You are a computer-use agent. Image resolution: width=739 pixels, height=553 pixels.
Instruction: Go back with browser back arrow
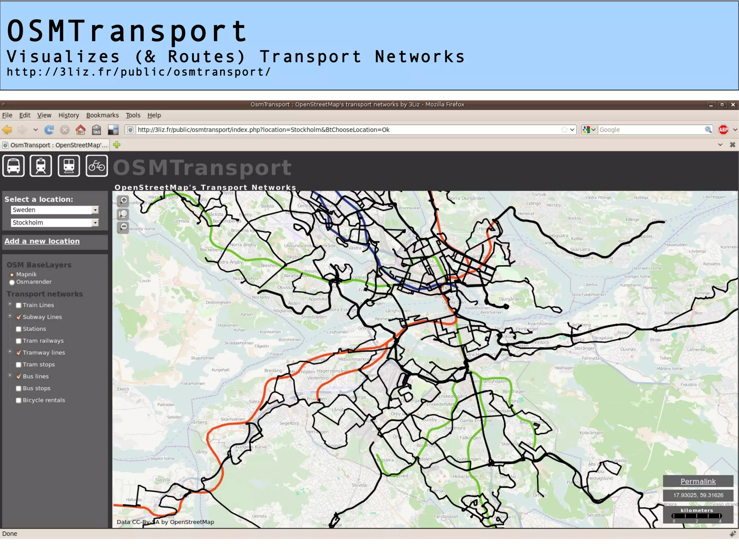tap(7, 130)
